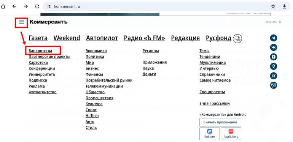Open the Тенденции link

pyautogui.click(x=210, y=57)
